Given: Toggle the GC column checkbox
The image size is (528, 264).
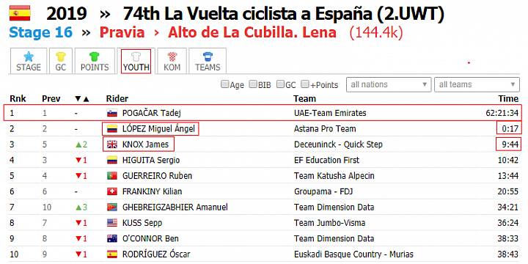Looking at the screenshot, I should click(x=280, y=84).
